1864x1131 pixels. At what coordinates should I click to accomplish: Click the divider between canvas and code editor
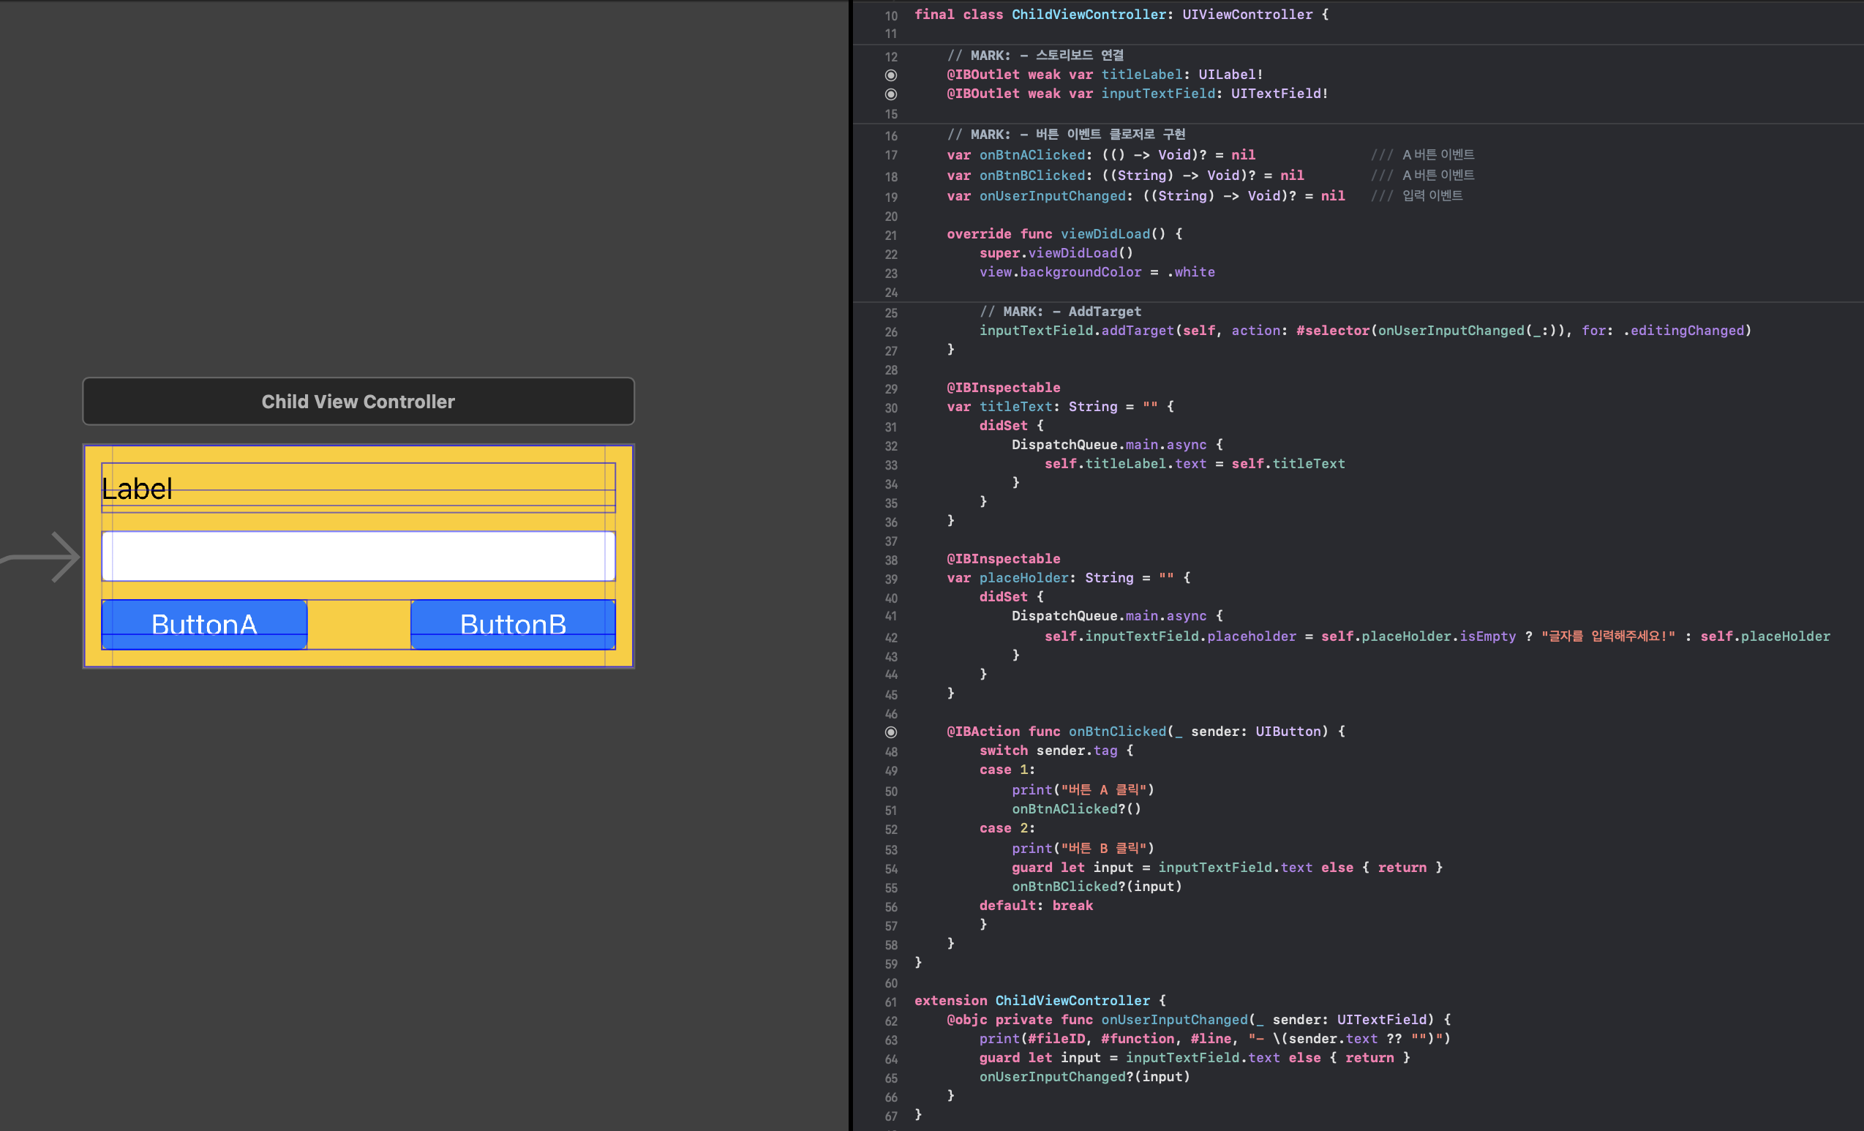pyautogui.click(x=851, y=566)
